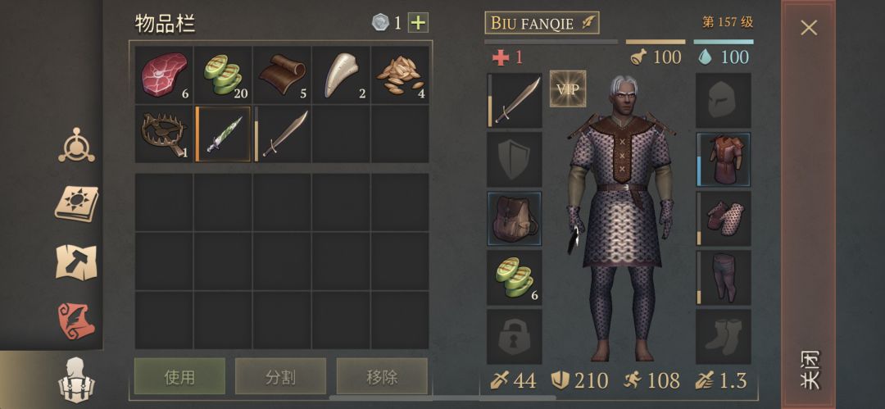Click the 移除 (remove) button
Image resolution: width=885 pixels, height=409 pixels.
coord(382,376)
